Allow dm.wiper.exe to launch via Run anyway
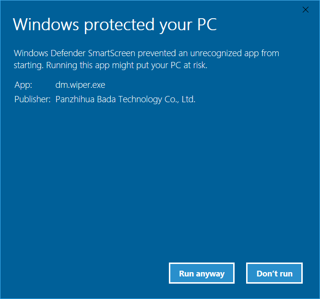 [201, 273]
